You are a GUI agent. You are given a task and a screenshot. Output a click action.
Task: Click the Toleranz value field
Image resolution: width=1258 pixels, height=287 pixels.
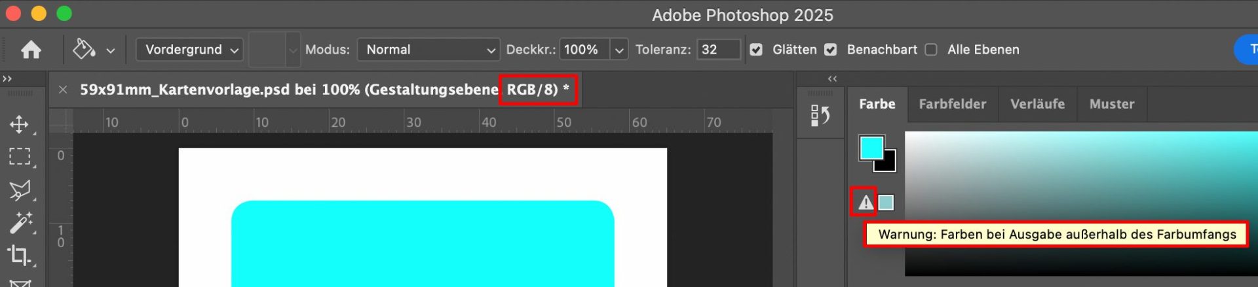pos(719,50)
